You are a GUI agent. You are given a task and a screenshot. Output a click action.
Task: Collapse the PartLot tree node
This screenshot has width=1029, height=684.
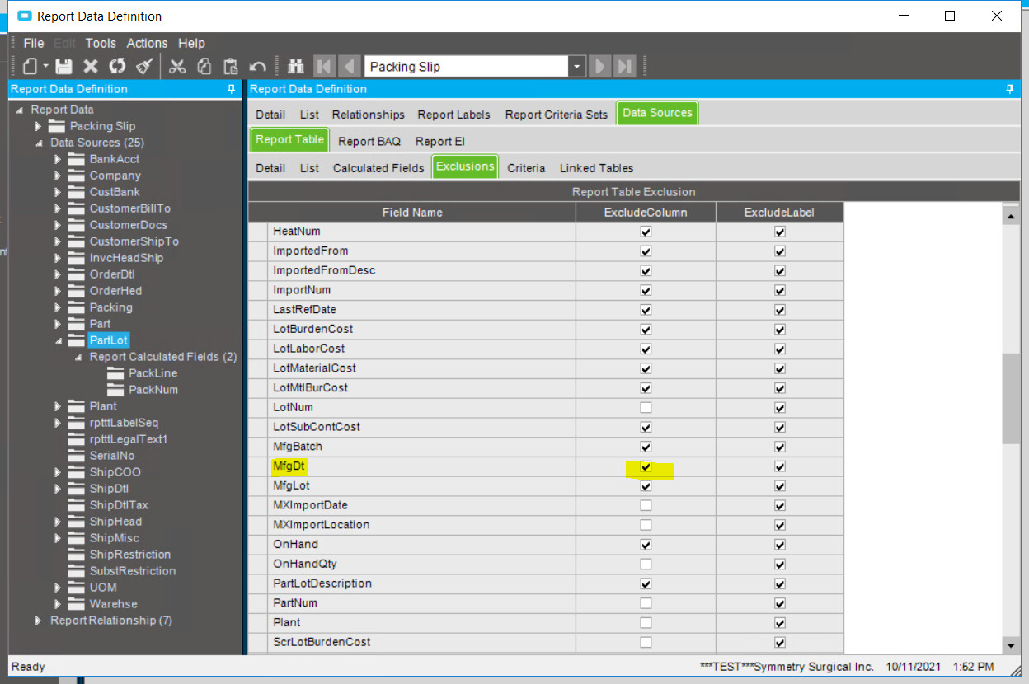[x=59, y=340]
